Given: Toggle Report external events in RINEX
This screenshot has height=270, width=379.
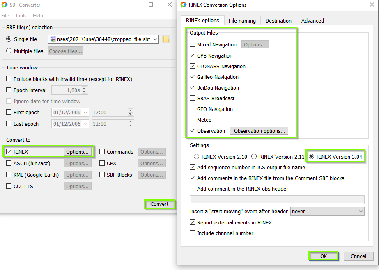Looking at the screenshot, I should coord(193,222).
